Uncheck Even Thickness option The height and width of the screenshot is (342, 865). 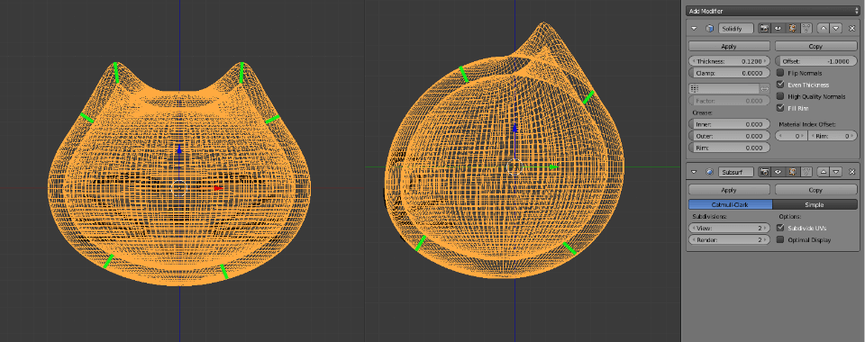tap(780, 85)
